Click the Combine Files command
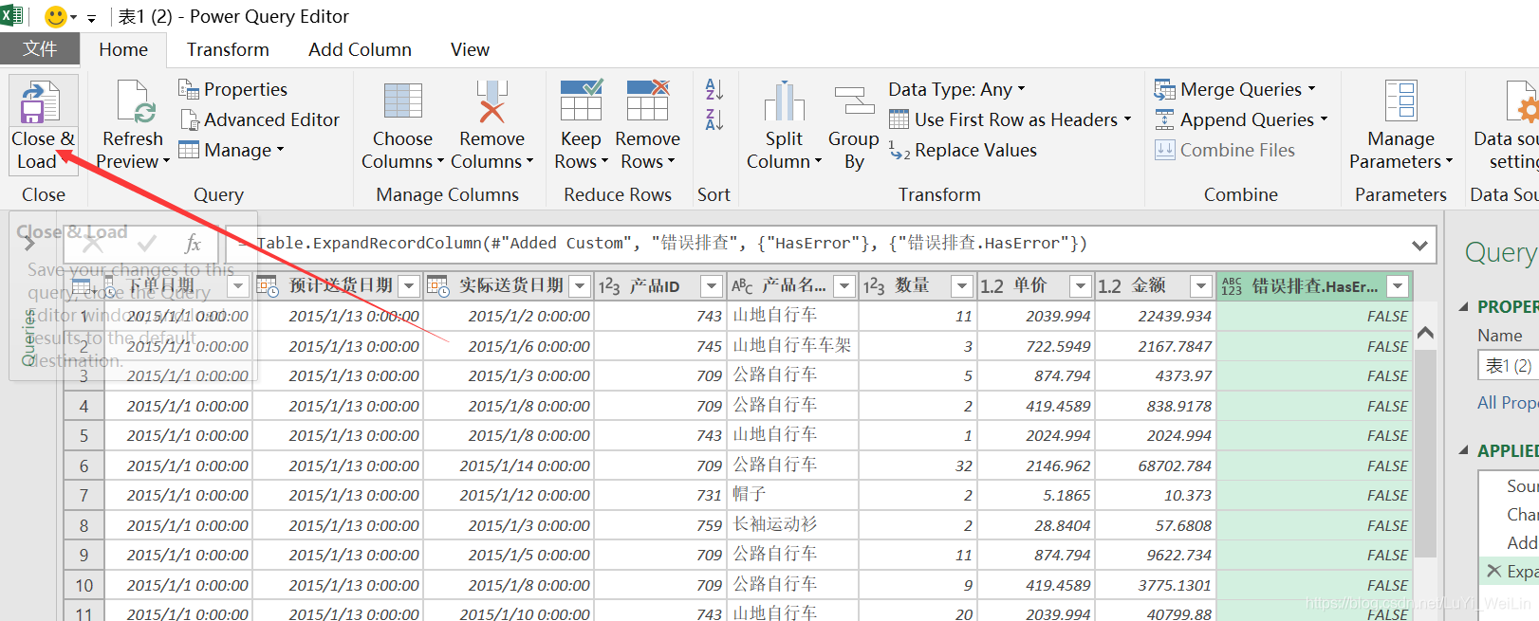Image resolution: width=1539 pixels, height=621 pixels. [1225, 150]
